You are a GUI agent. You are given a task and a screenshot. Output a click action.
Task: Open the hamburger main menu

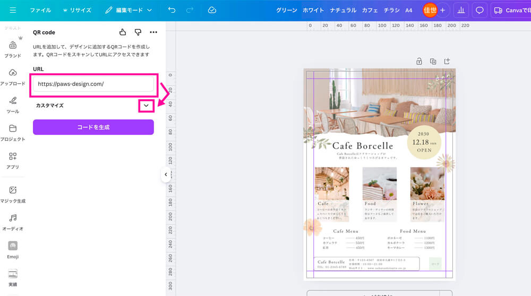(x=13, y=10)
